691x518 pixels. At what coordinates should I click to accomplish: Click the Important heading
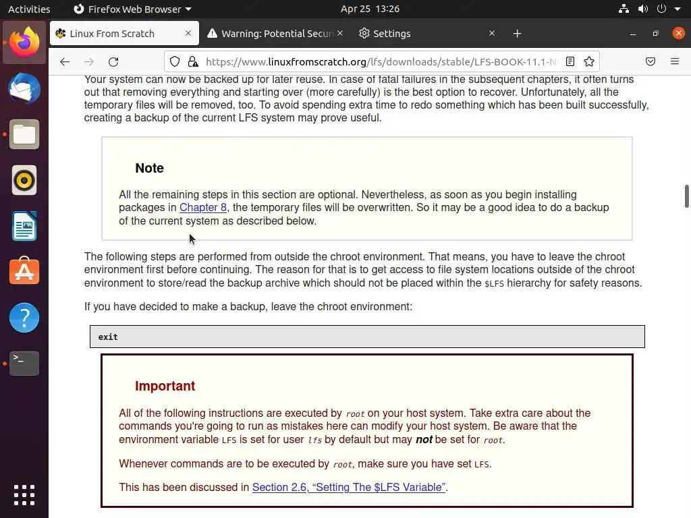click(x=165, y=386)
